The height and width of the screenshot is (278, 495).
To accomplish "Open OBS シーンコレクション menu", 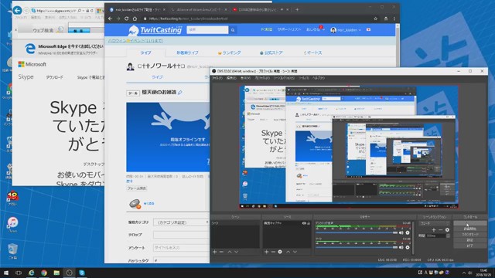I will point(284,78).
